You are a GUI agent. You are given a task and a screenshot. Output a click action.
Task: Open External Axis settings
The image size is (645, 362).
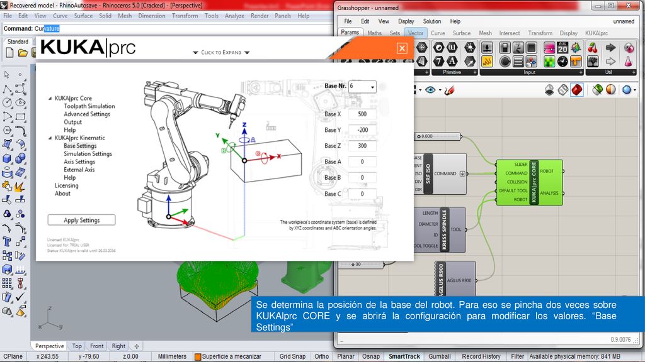79,170
